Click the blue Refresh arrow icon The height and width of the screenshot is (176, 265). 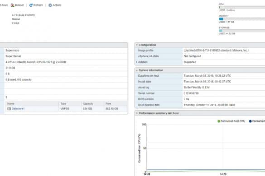click(x=31, y=5)
